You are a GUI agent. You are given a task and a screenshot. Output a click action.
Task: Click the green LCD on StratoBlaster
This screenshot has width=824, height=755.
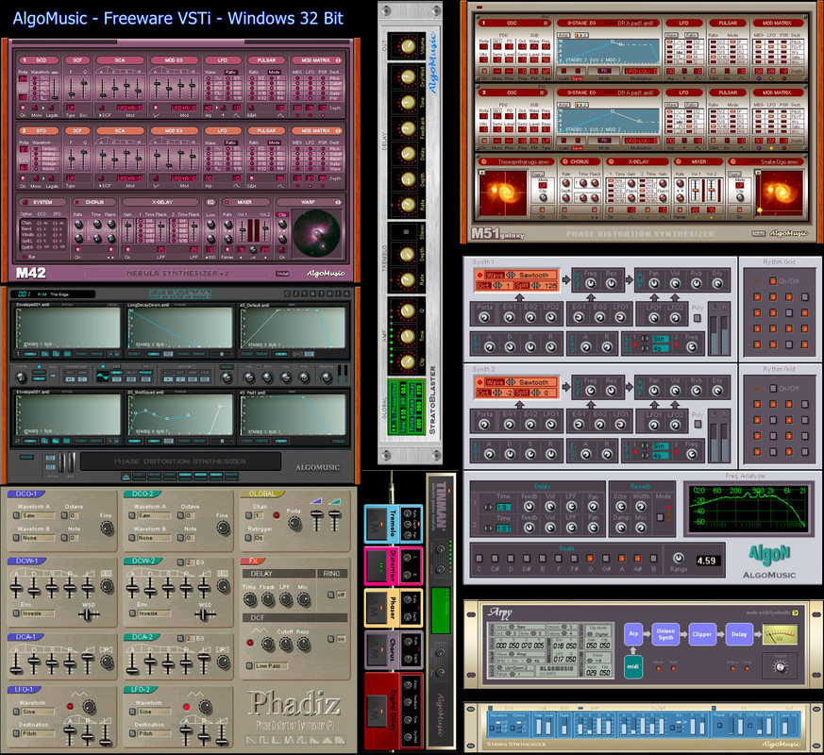(x=407, y=407)
